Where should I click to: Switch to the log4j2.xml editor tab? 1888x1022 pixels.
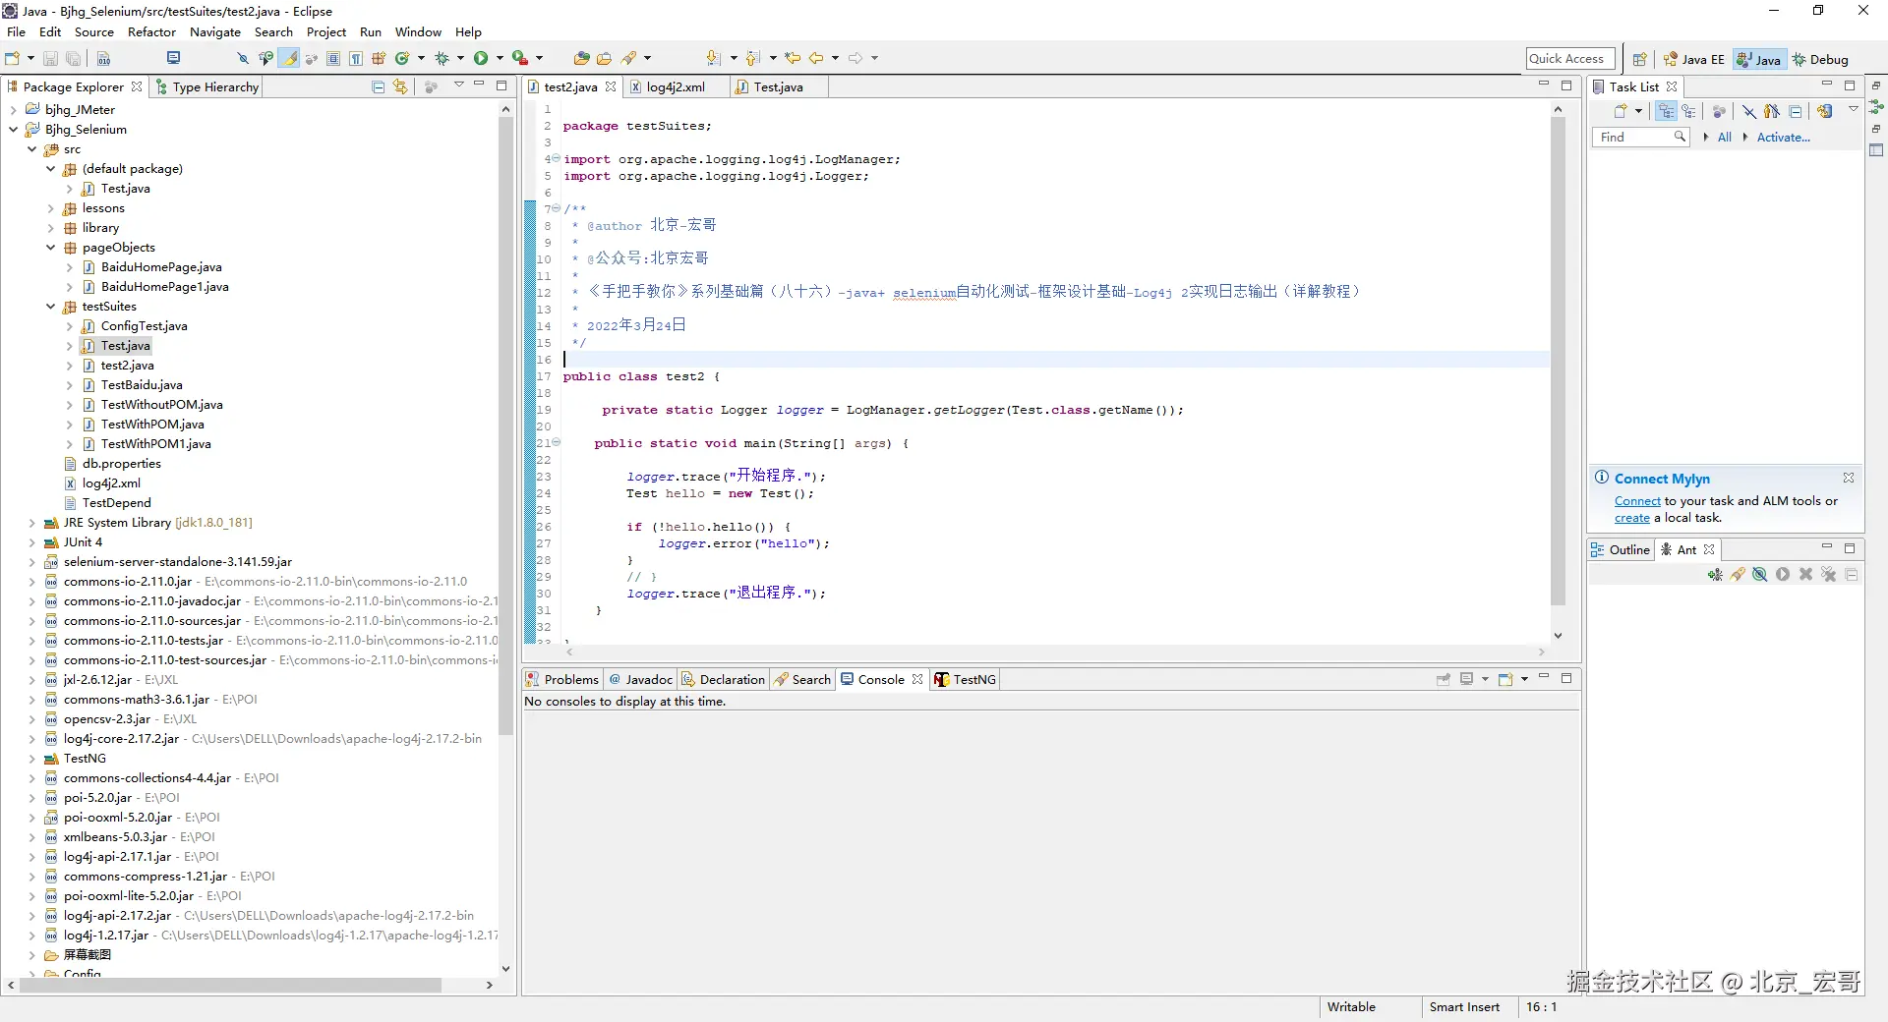(x=675, y=87)
